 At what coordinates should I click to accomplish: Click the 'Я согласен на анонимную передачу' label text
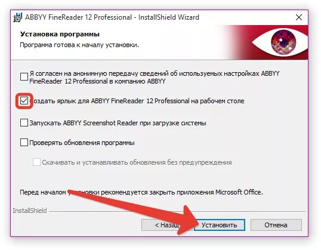(x=155, y=77)
